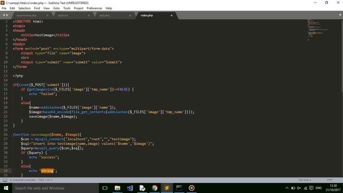Click the echo "failed" line
This screenshot has width=343, height=193.
point(43,94)
